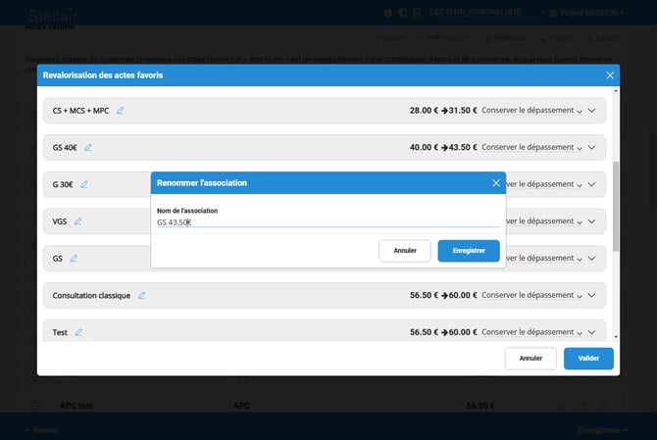The width and height of the screenshot is (657, 440).
Task: Click Annuler in the rename dialog
Action: 405,251
